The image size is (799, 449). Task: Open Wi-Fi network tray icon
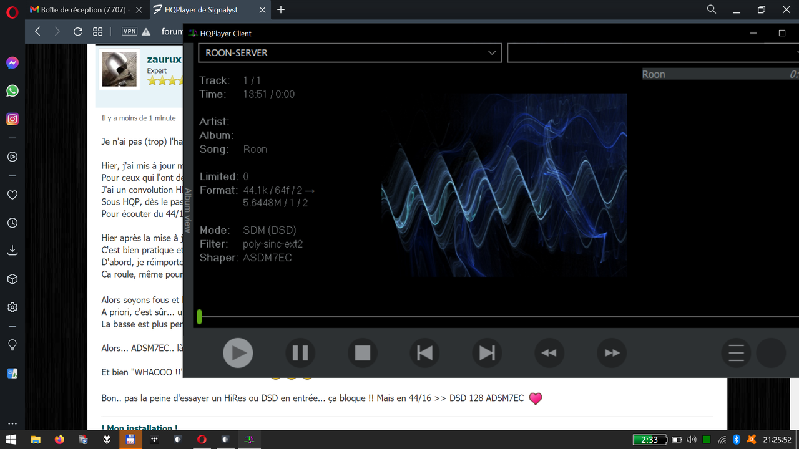pyautogui.click(x=722, y=440)
